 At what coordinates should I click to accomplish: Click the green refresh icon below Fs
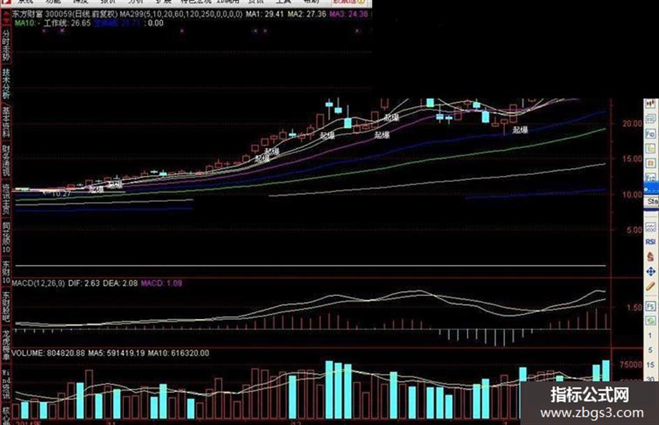[x=651, y=320]
